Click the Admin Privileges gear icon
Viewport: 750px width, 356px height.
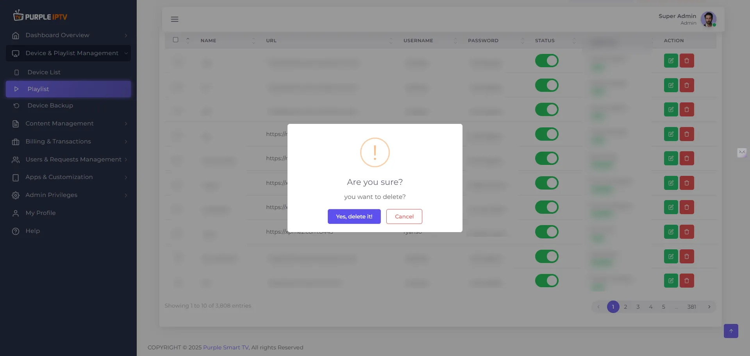[16, 195]
